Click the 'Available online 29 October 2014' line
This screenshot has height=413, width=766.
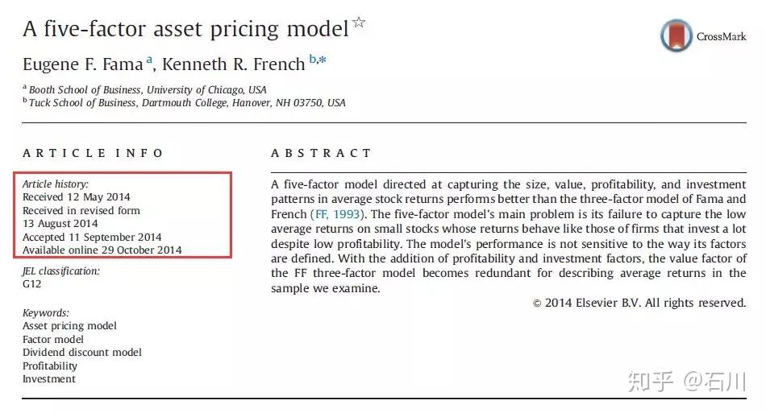(102, 250)
